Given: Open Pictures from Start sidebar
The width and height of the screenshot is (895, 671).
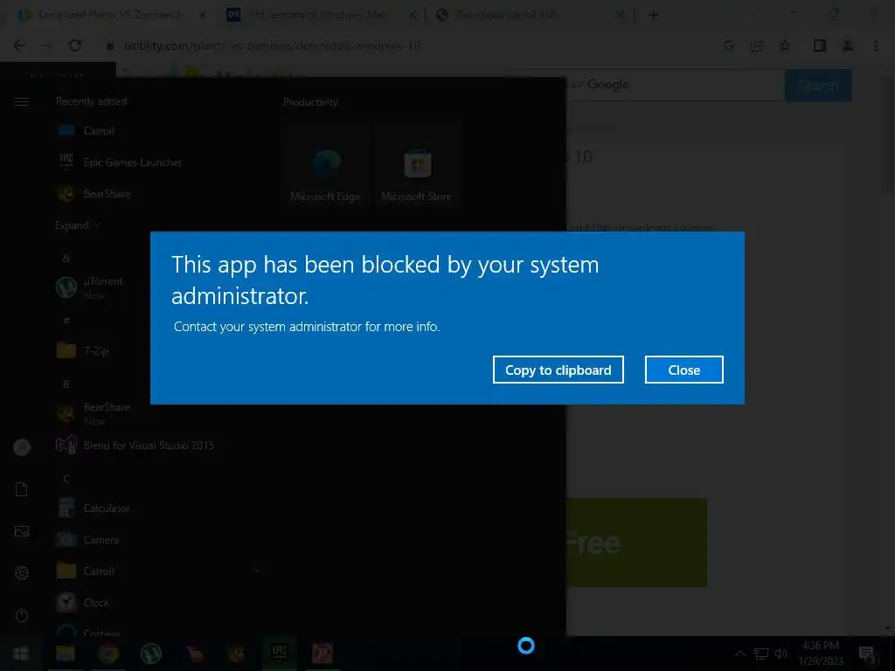Looking at the screenshot, I should pyautogui.click(x=22, y=531).
